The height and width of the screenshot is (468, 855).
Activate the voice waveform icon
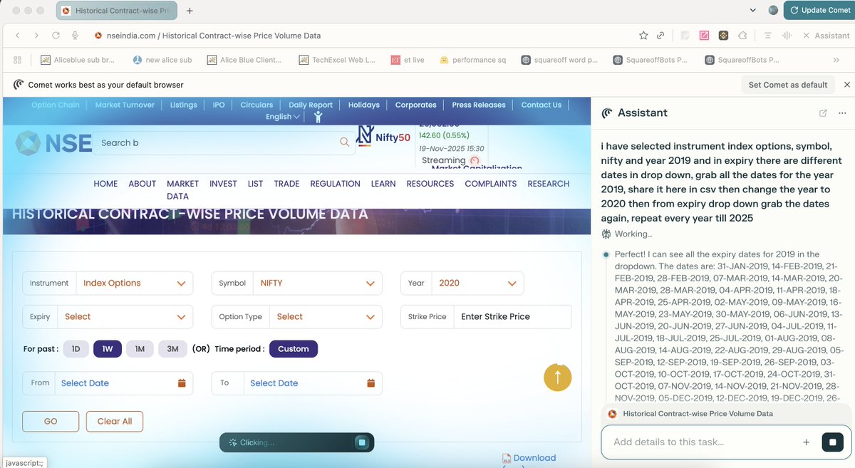pos(787,36)
